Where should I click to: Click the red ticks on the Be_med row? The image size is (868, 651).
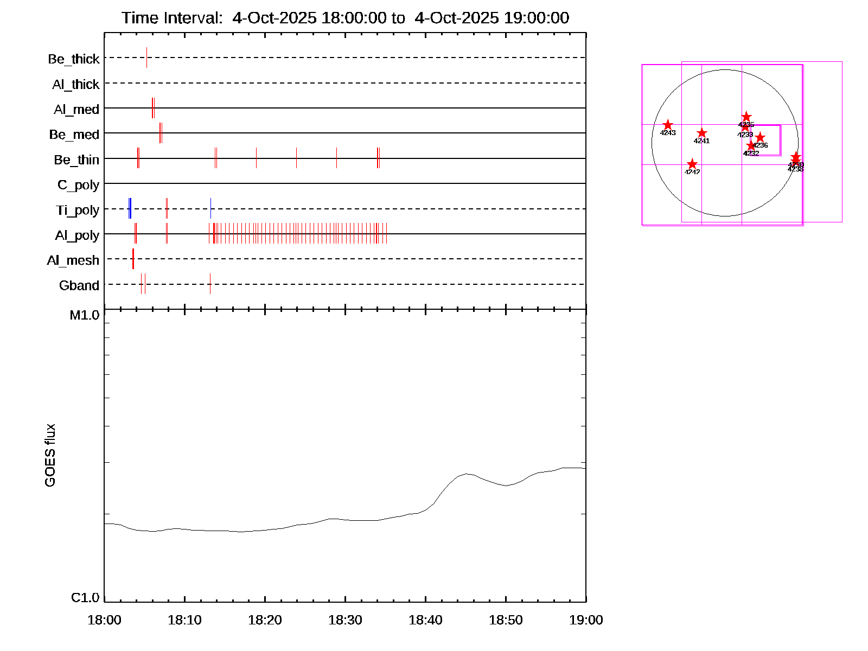point(161,133)
